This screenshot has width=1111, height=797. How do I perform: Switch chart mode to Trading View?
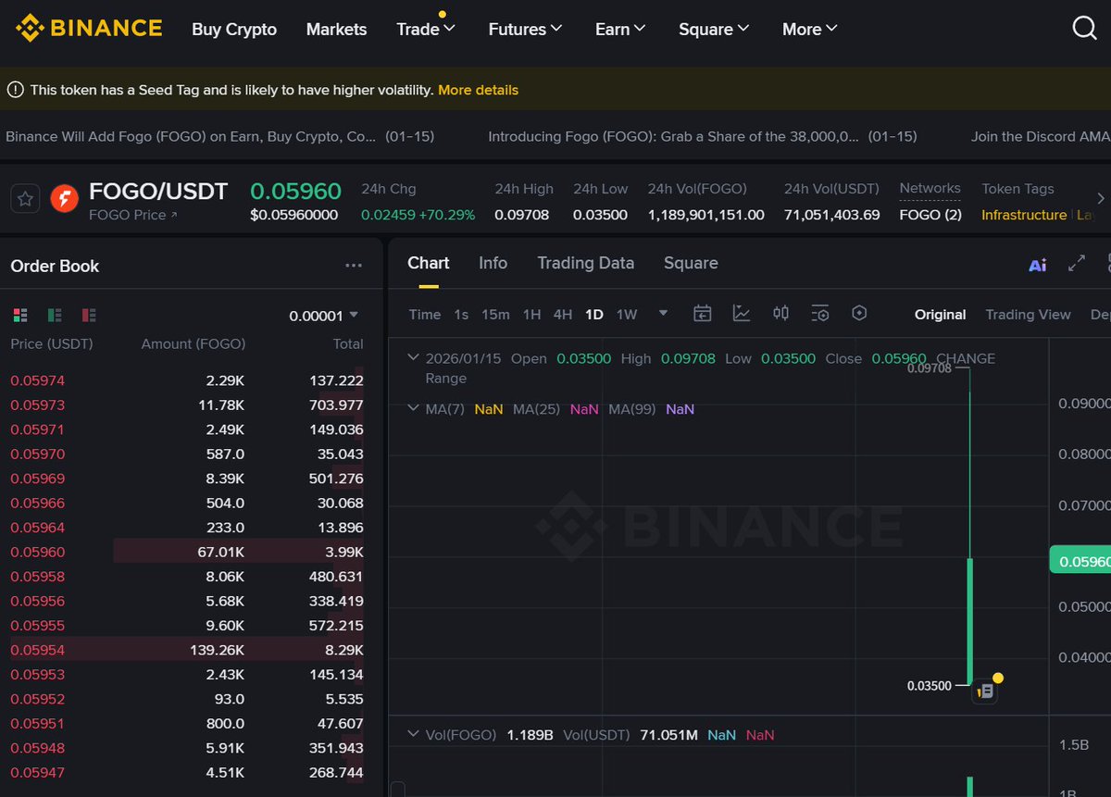coord(1028,315)
